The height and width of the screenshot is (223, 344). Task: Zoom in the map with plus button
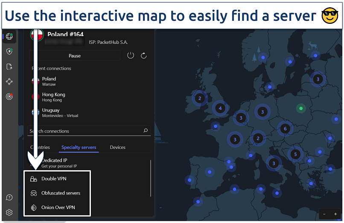pyautogui.click(x=335, y=214)
